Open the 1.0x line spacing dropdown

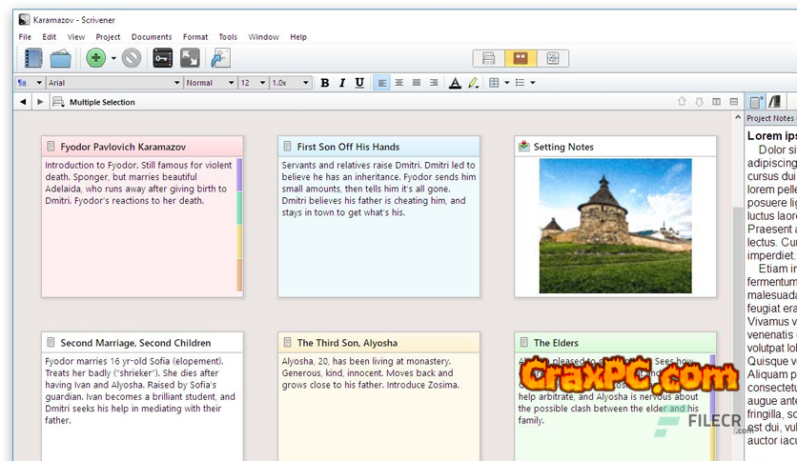(x=290, y=83)
